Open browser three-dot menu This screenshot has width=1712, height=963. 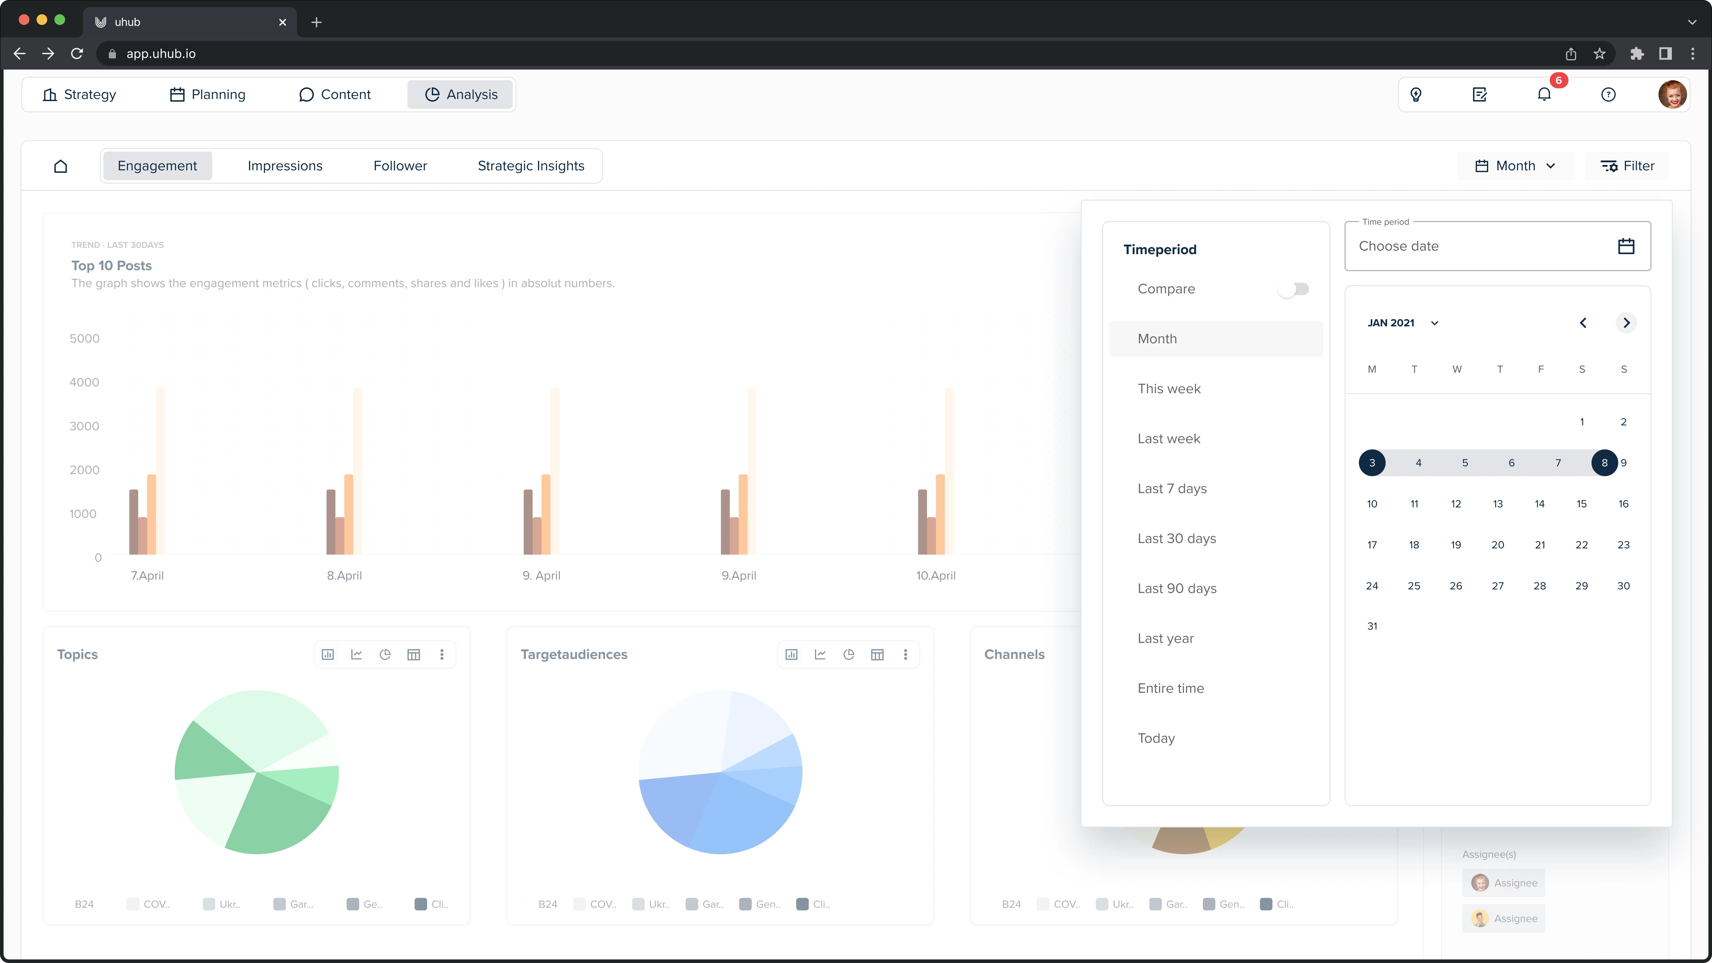click(1693, 54)
